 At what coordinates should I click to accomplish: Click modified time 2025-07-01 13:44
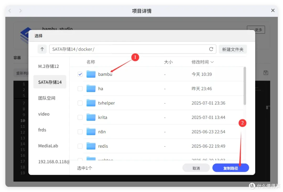(x=208, y=118)
